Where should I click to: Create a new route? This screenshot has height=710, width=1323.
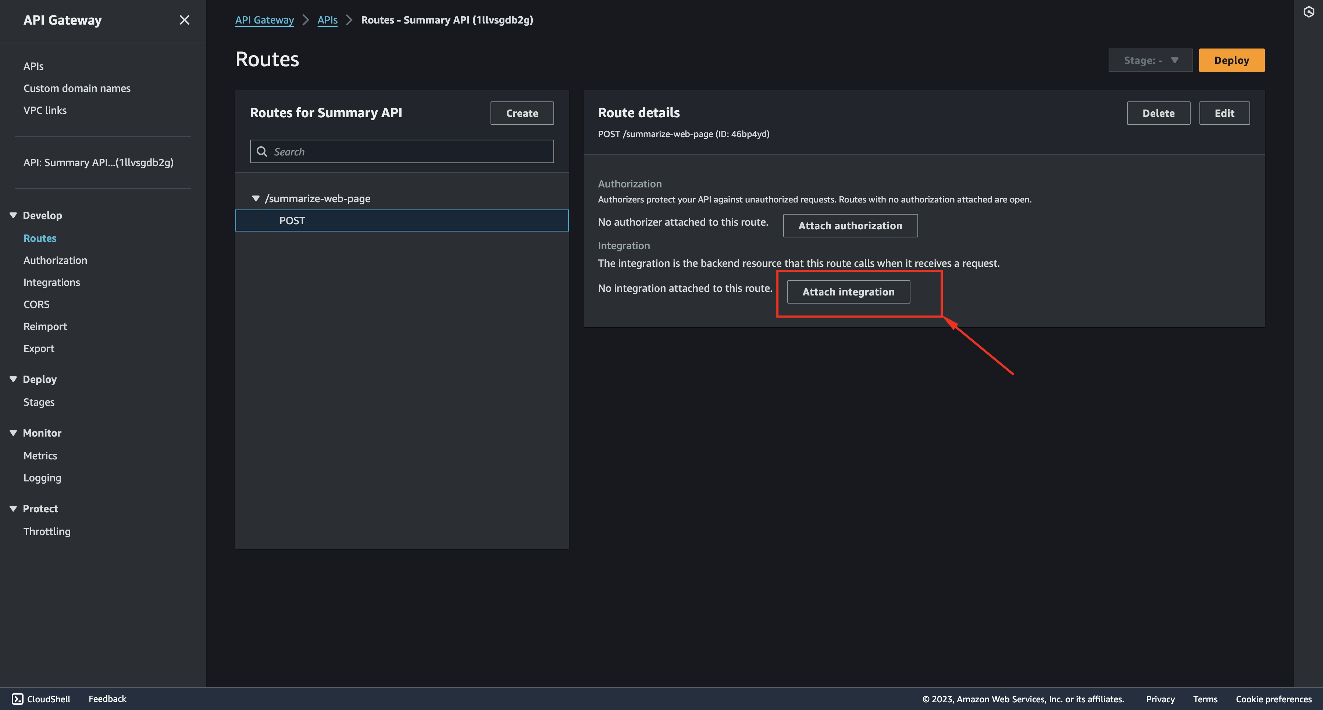[521, 113]
